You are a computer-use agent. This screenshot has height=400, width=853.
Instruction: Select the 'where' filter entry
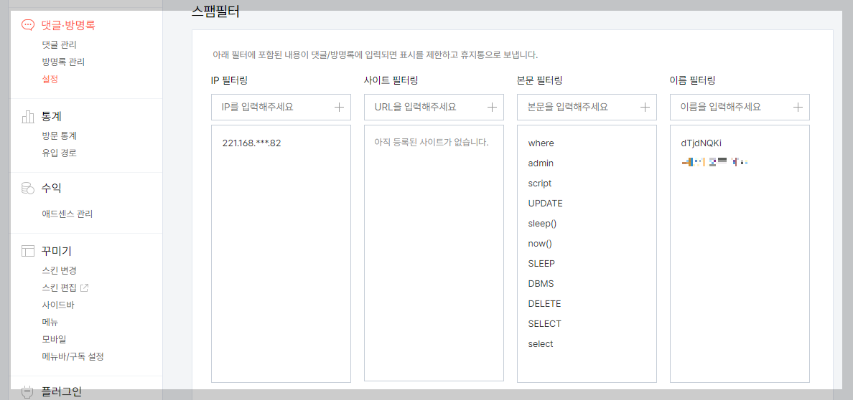pyautogui.click(x=541, y=143)
